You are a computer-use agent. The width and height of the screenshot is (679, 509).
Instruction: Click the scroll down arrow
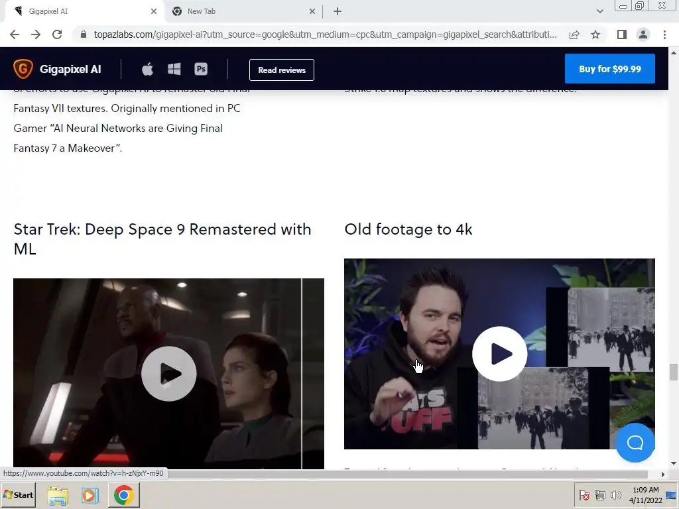tap(674, 463)
